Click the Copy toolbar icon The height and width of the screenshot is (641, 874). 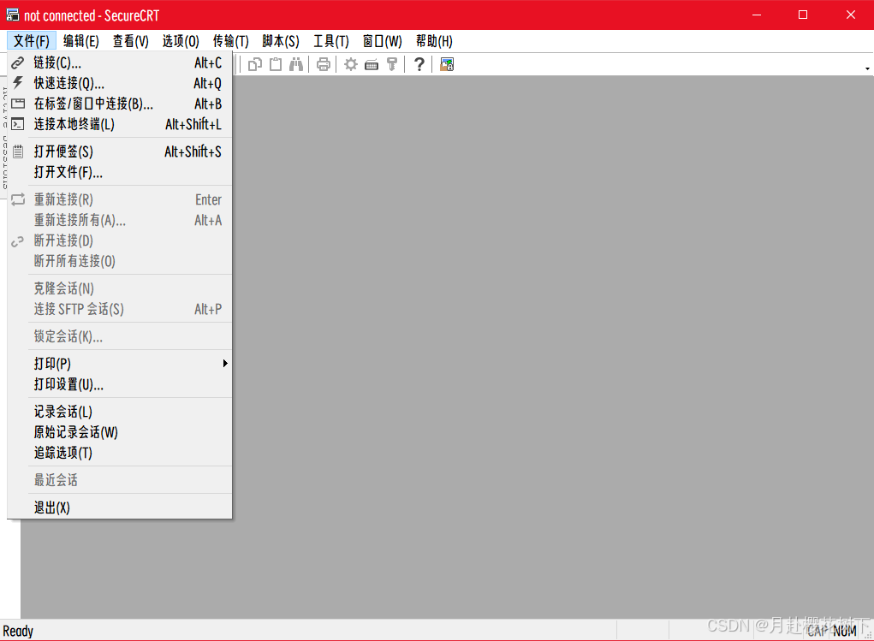pyautogui.click(x=255, y=65)
